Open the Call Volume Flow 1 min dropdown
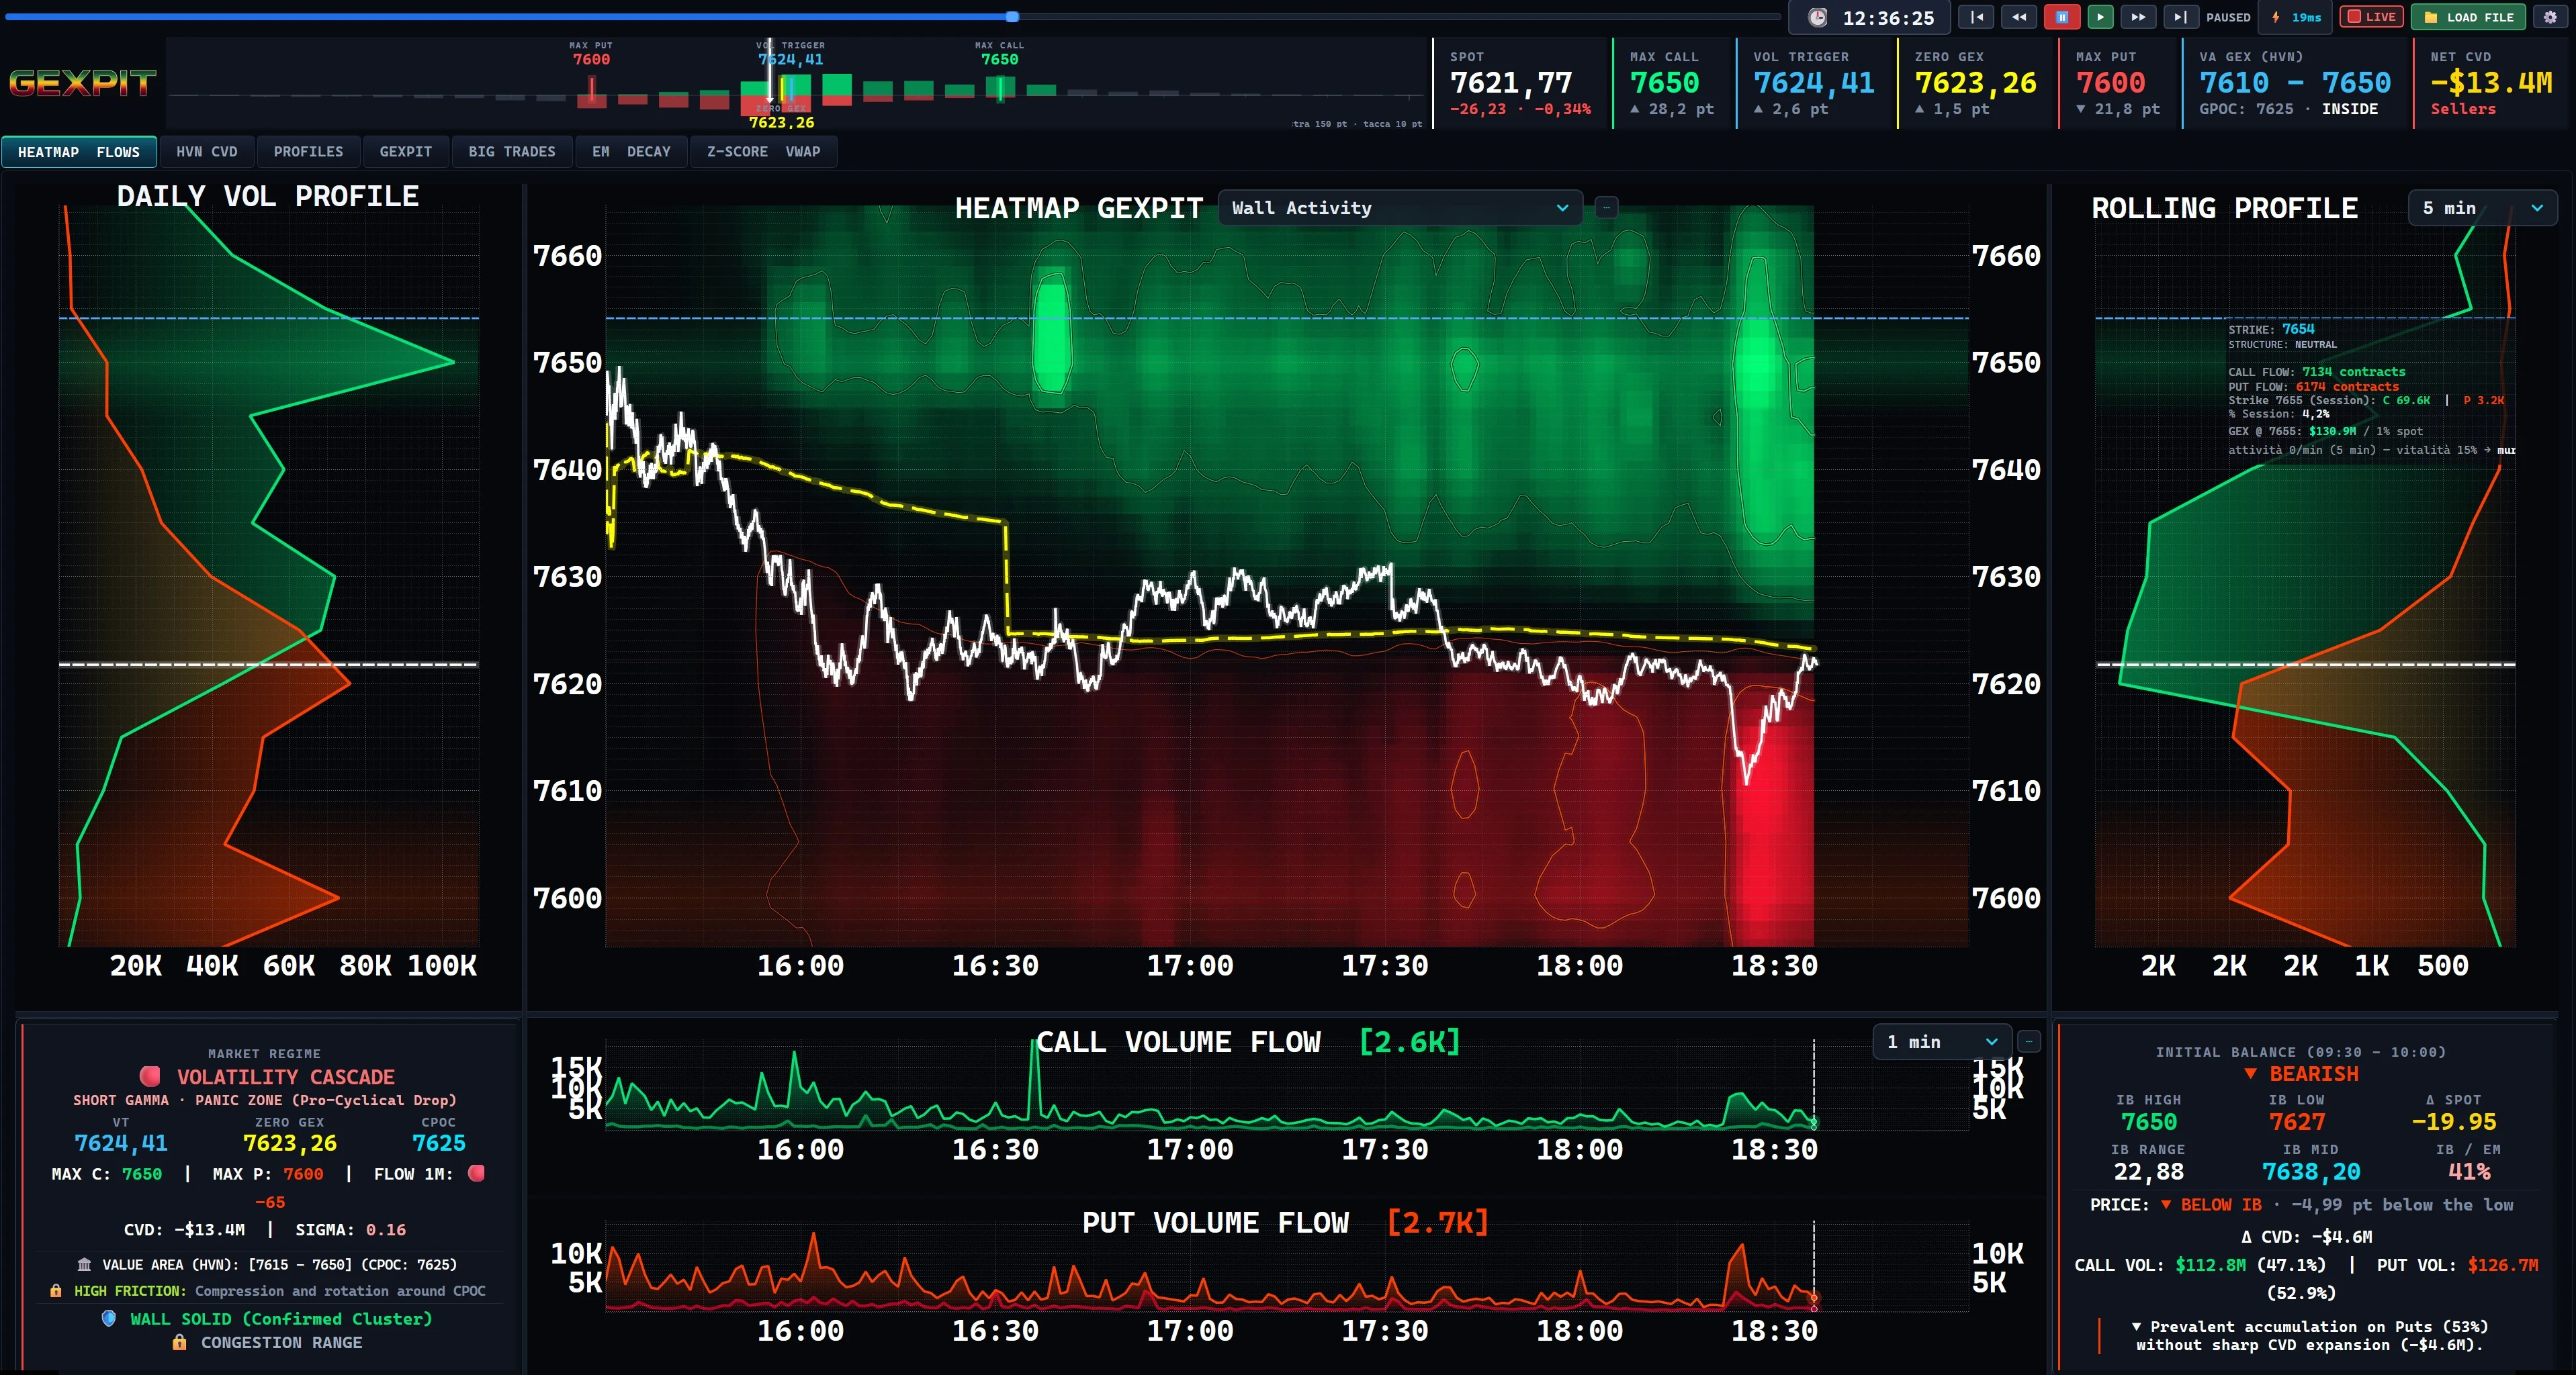Screen dimensions: 2576x1375 click(x=1941, y=1041)
